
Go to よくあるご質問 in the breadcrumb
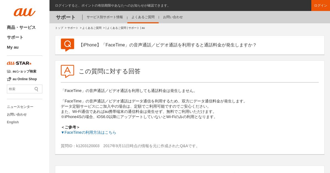pyautogui.click(x=92, y=28)
